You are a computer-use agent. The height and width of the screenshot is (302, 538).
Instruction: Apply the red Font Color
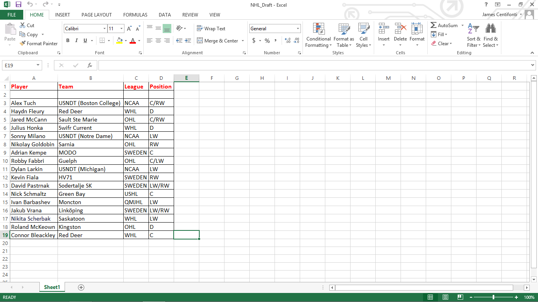pos(133,41)
